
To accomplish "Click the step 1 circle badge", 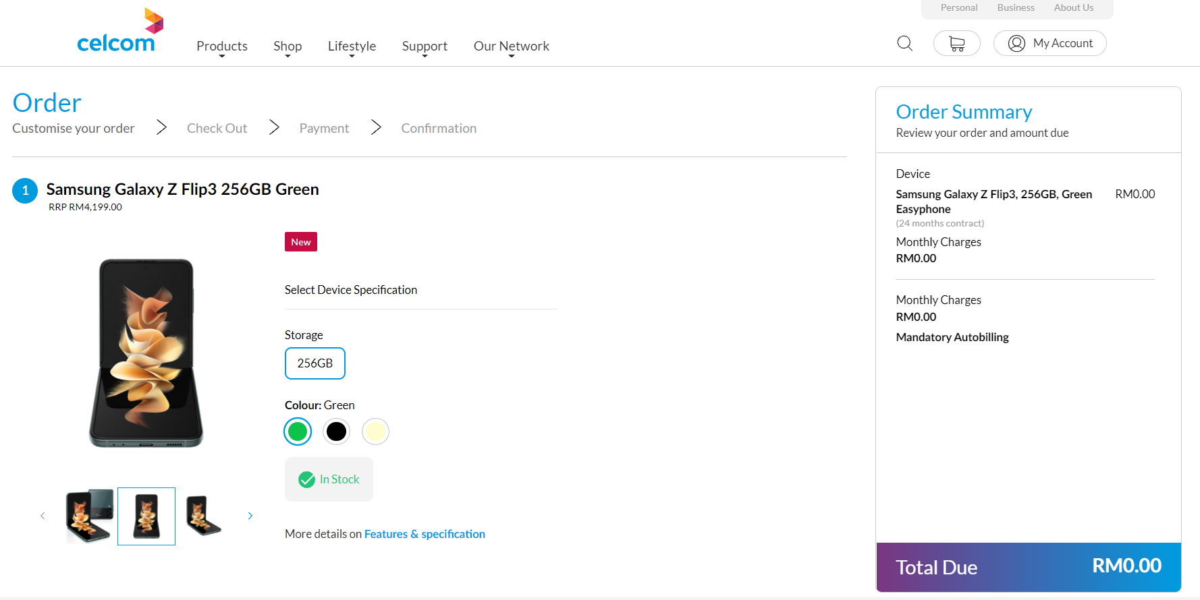I will tap(25, 191).
